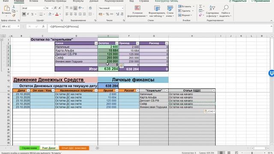Image resolution: width=274 pixels, height=154 pixels.
Task: Open filter dropdown on "Кошельки" header
Action: click(x=167, y=90)
